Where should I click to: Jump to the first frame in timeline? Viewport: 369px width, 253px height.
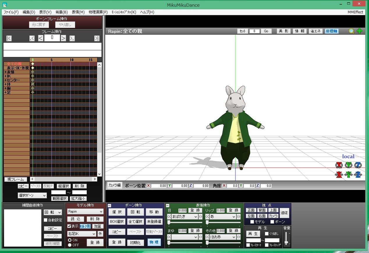9,38
